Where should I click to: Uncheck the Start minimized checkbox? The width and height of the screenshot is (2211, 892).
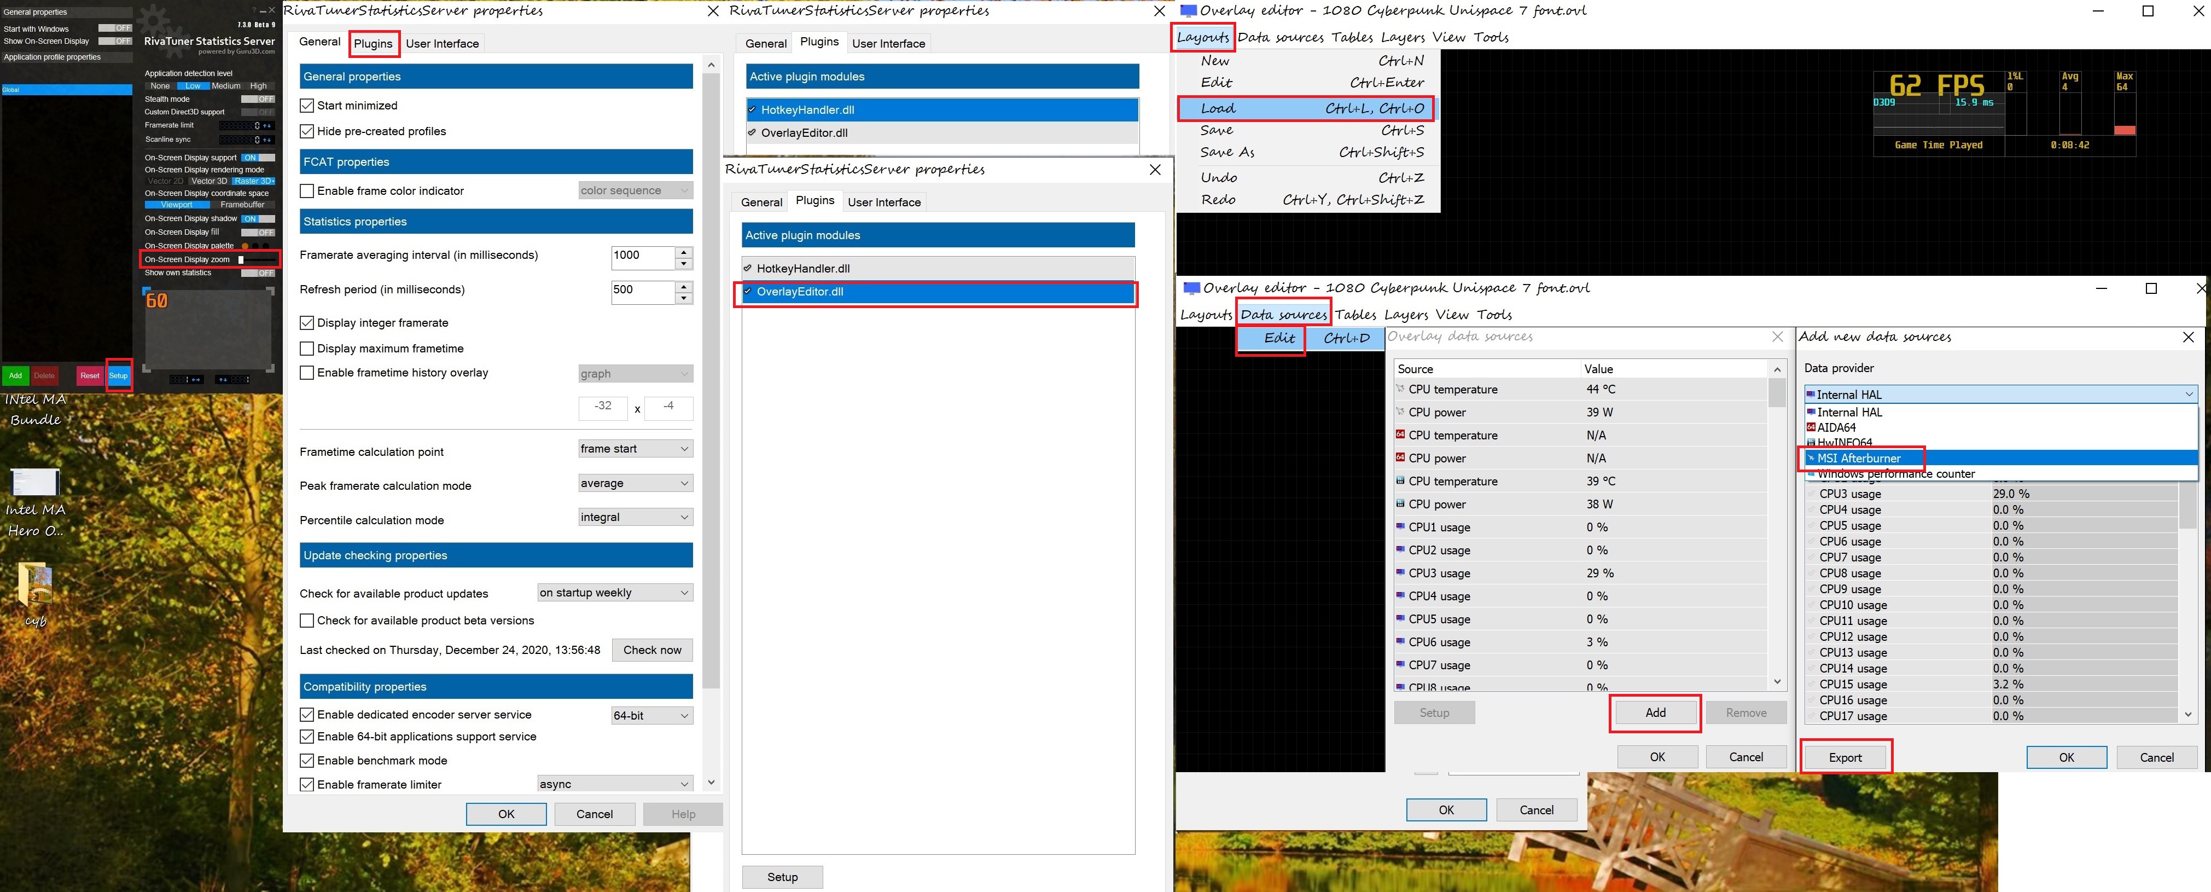point(306,106)
